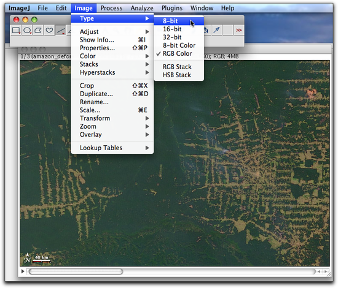Open the Edit menu
The height and width of the screenshot is (288, 338).
61,8
